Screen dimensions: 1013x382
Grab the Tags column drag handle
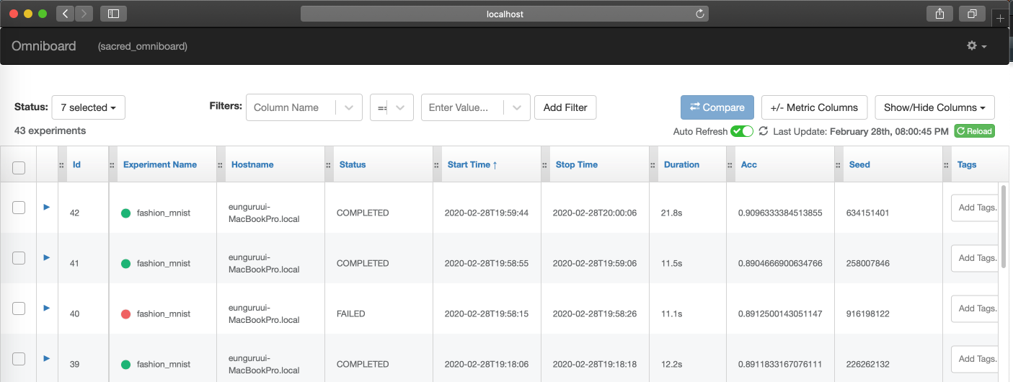[x=947, y=164]
